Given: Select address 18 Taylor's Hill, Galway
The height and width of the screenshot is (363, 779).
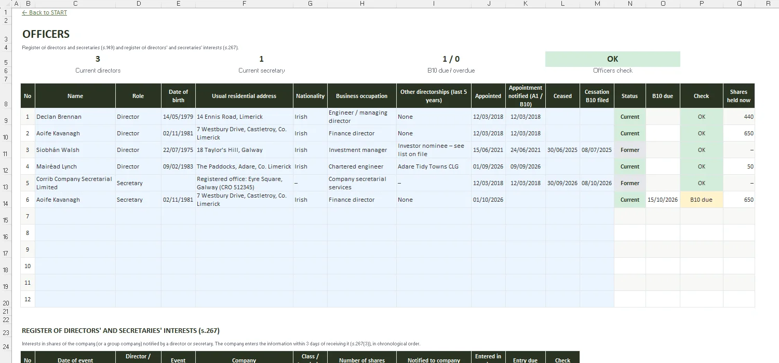Looking at the screenshot, I should [244, 150].
